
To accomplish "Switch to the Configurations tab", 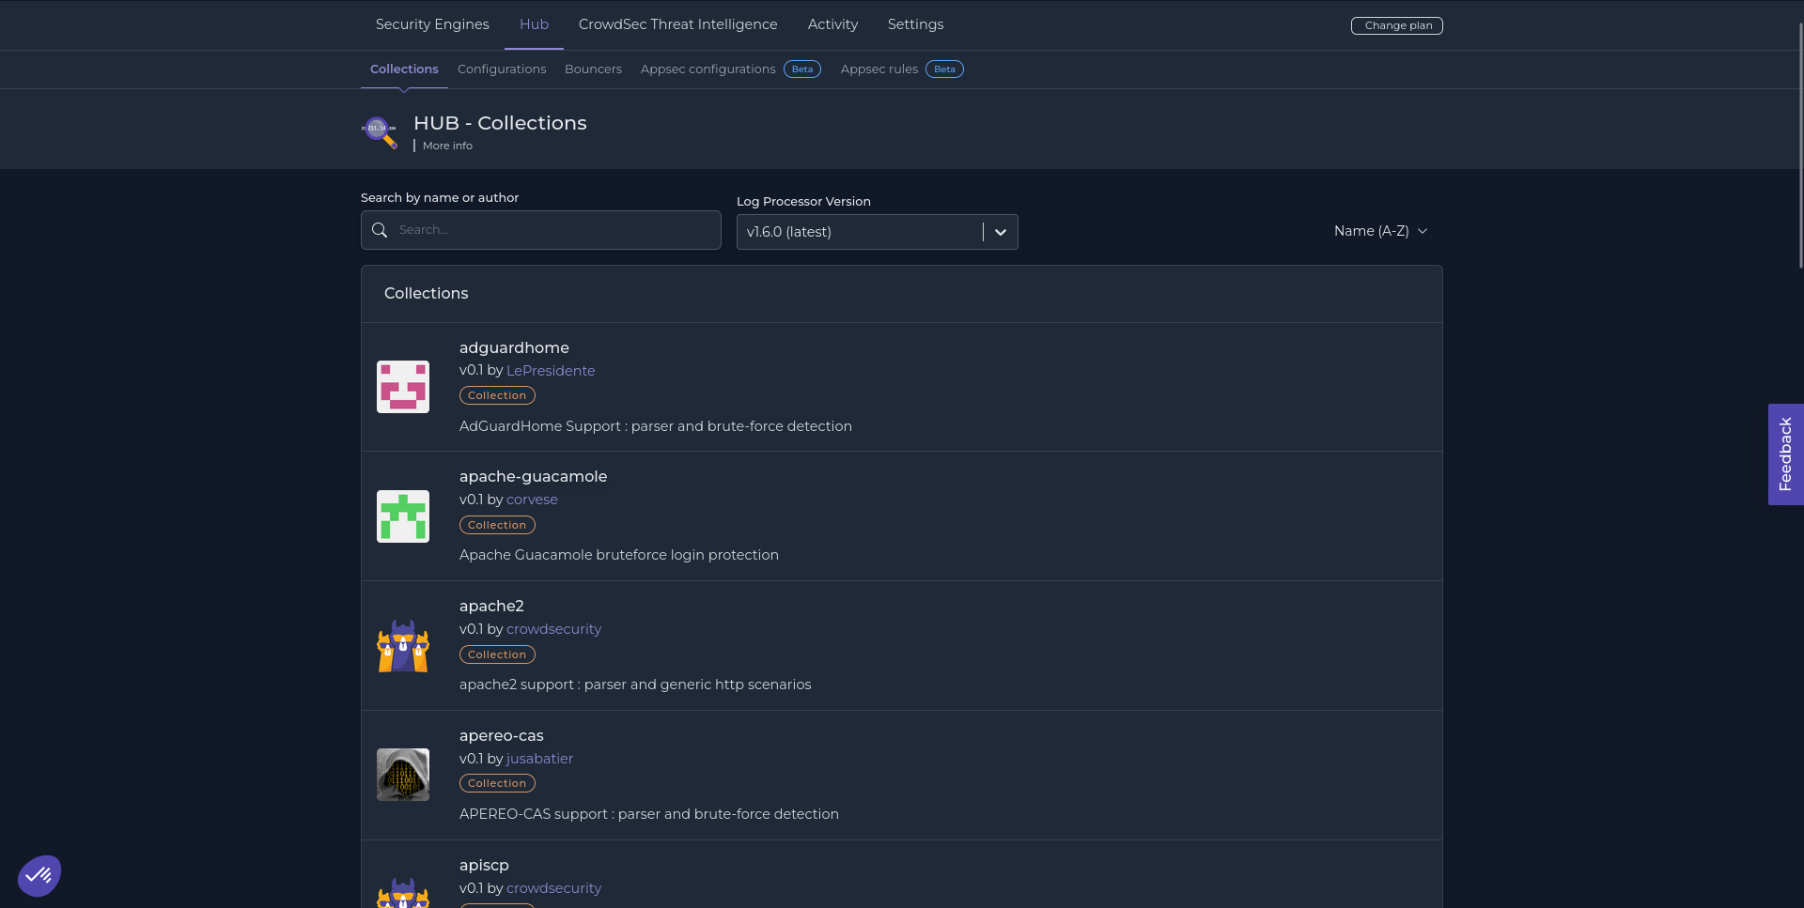I will pyautogui.click(x=502, y=69).
